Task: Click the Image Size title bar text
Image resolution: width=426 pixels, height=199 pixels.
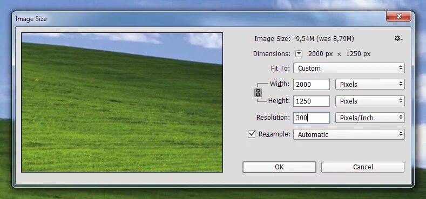Action: point(31,19)
